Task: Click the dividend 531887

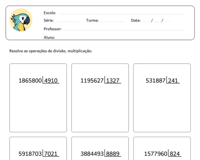Action: (x=155, y=80)
